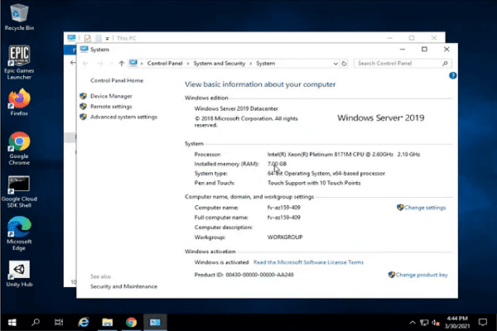Open Security and Maintenance link
497x331 pixels.
[123, 286]
